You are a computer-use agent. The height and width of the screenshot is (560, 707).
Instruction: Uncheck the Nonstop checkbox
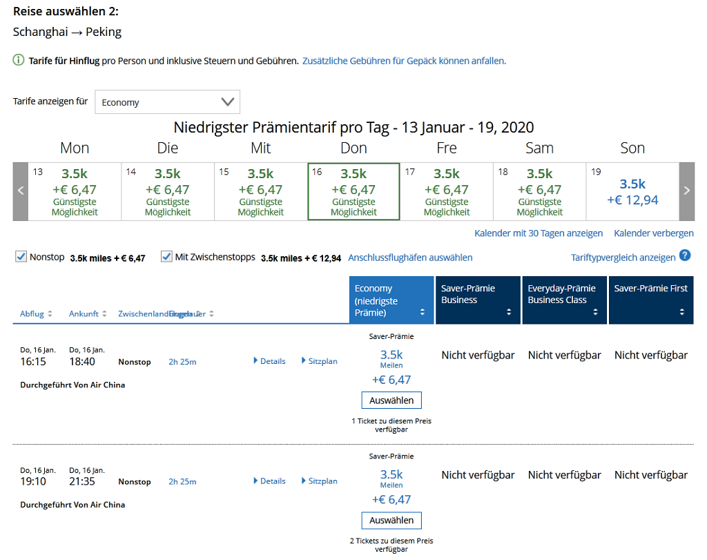(x=21, y=257)
